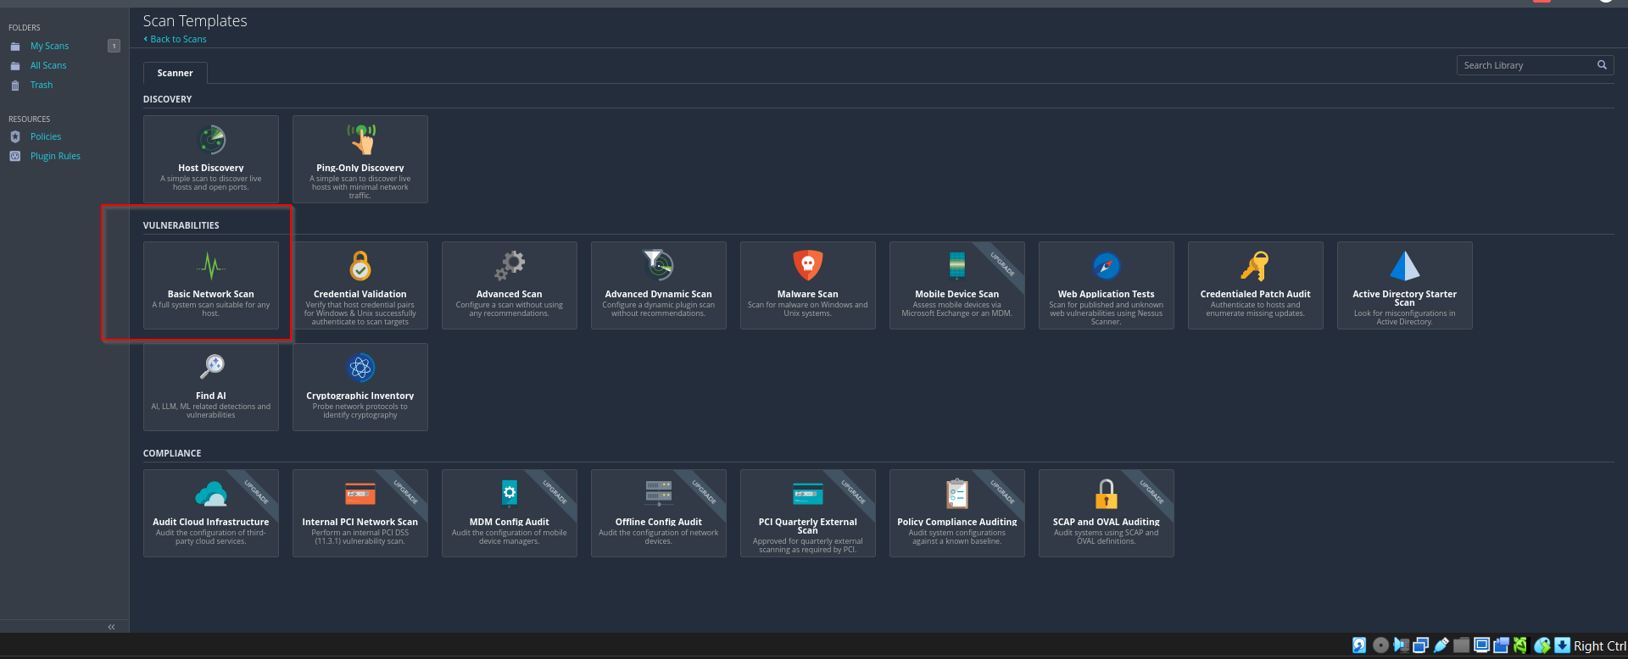1628x659 pixels.
Task: Open Plugin Rules in Resources
Action: click(x=55, y=156)
